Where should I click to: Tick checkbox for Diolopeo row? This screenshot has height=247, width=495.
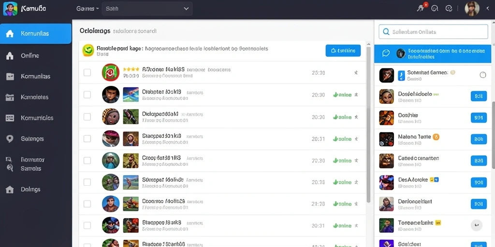[87, 117]
